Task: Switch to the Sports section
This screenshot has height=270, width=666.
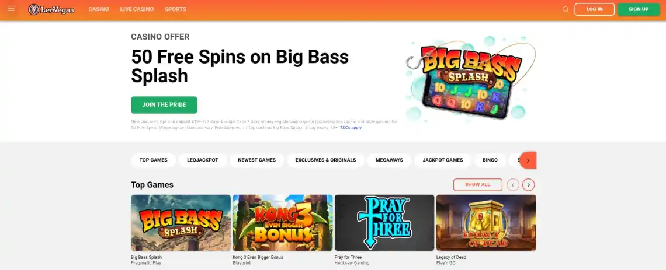Action: coord(175,9)
